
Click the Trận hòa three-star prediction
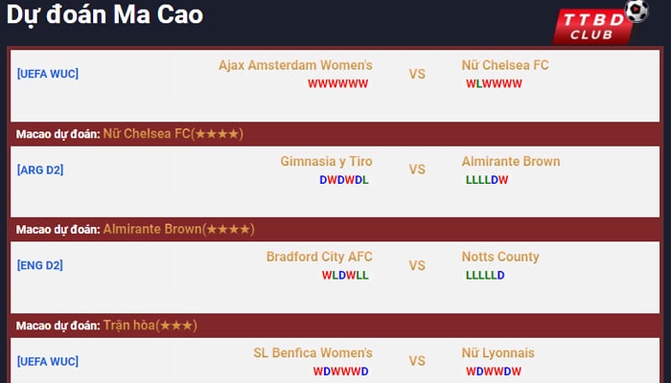pyautogui.click(x=150, y=326)
